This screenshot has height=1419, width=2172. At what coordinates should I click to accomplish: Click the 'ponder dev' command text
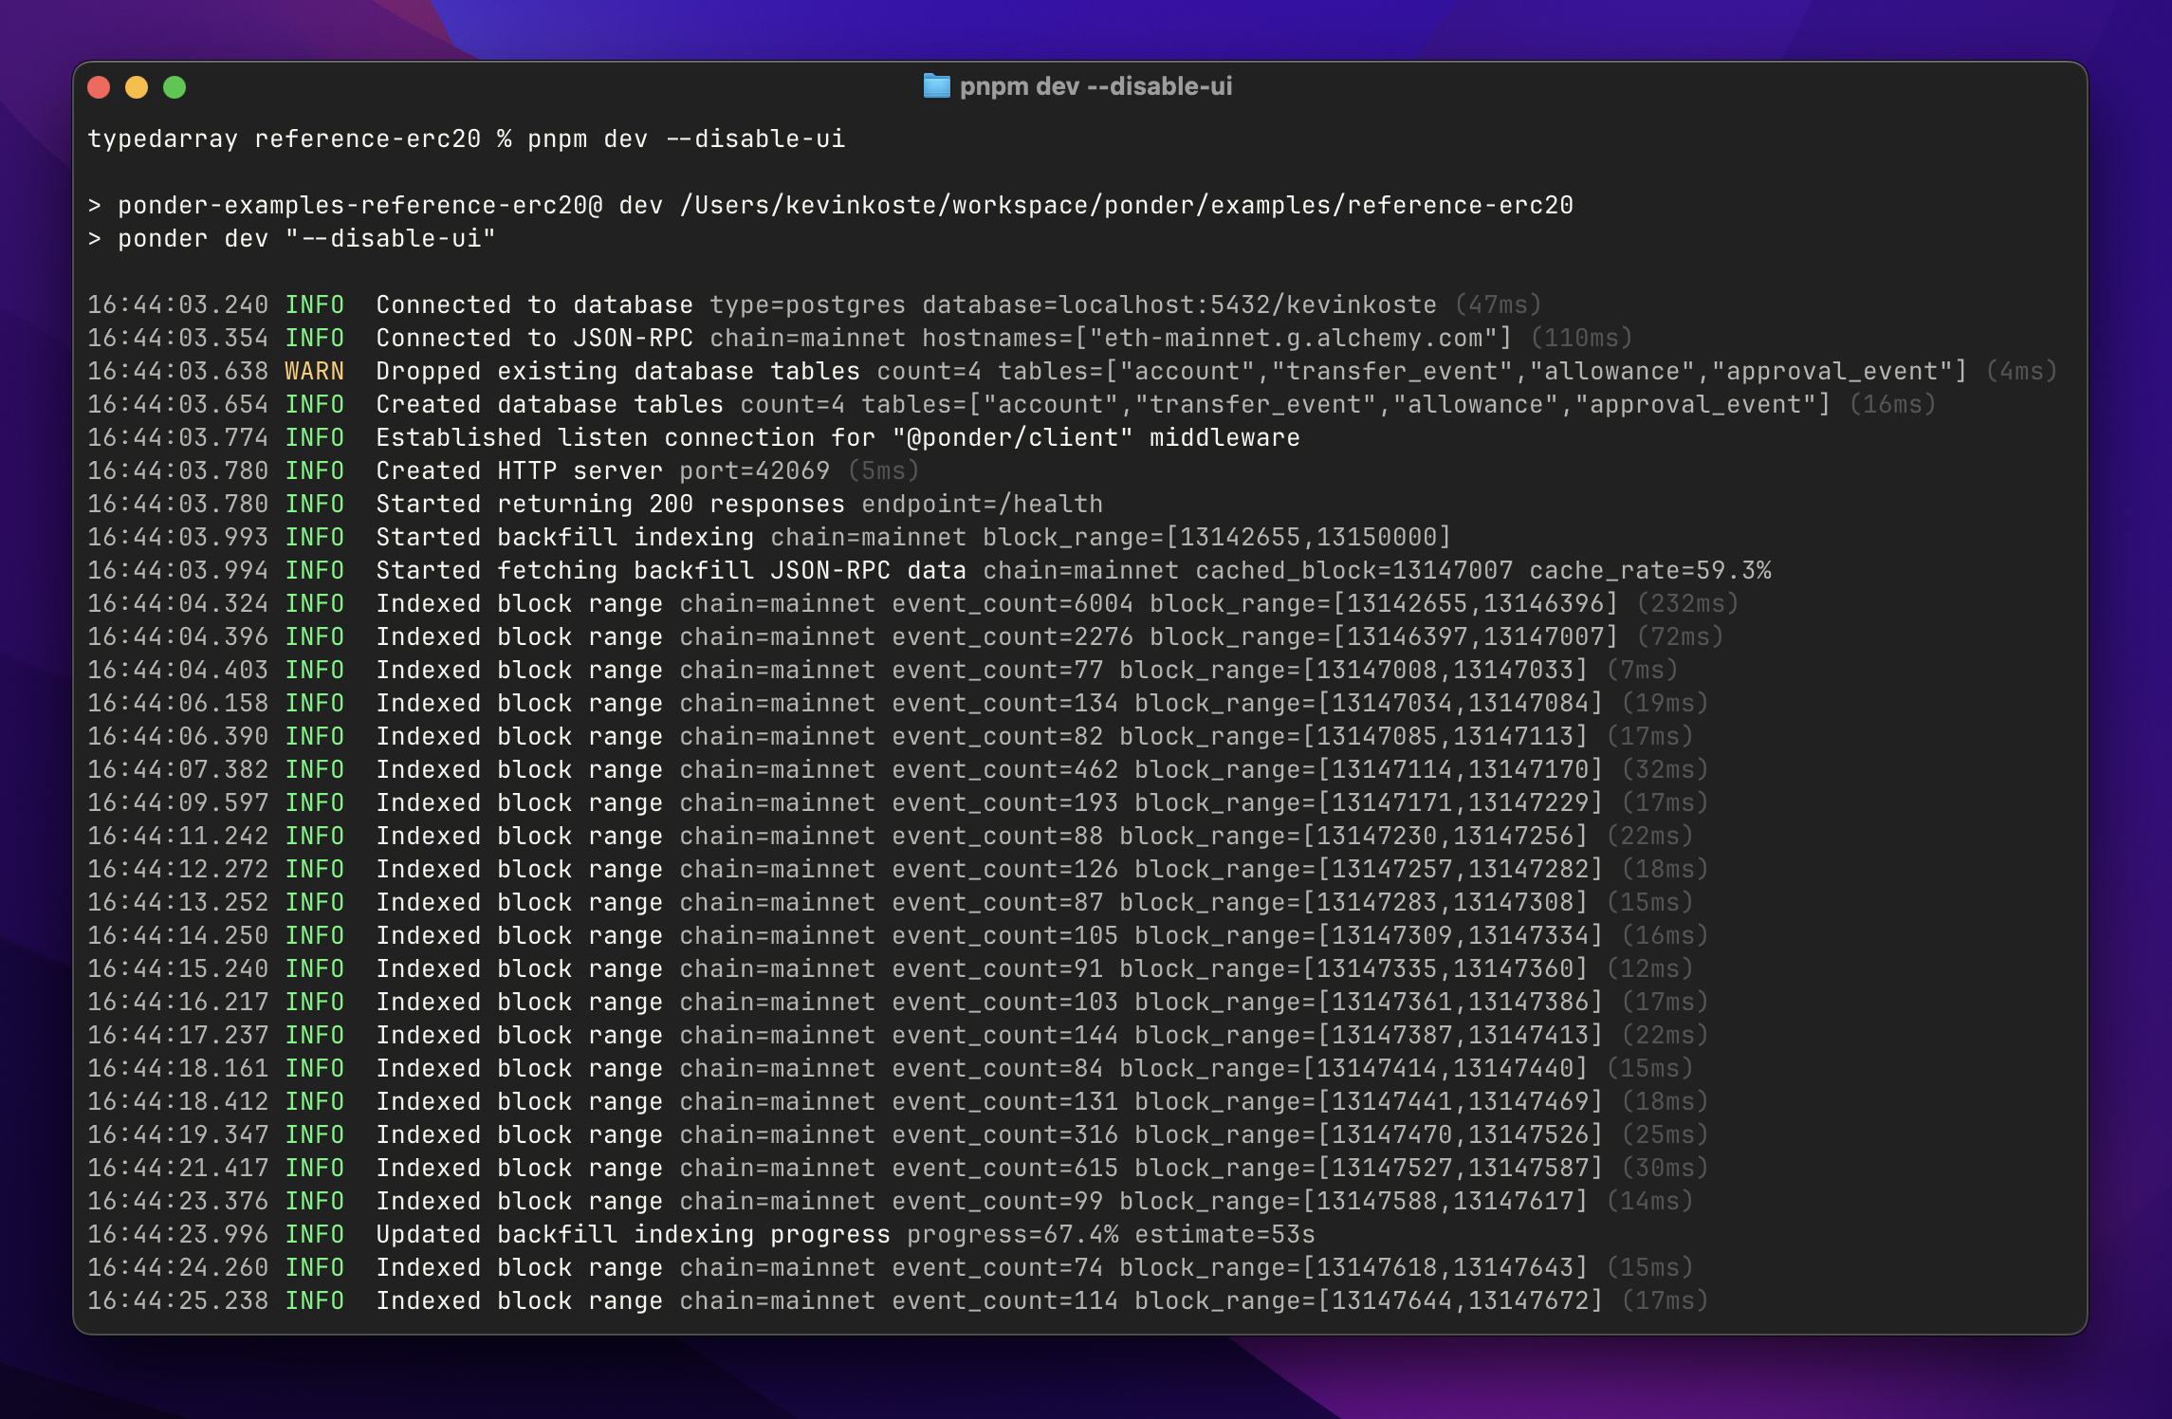point(194,238)
